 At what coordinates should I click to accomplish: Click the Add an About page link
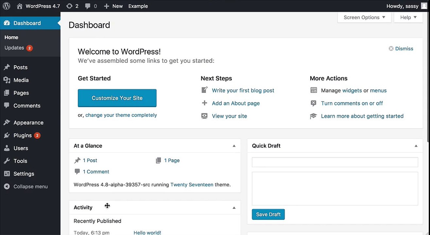pos(236,103)
